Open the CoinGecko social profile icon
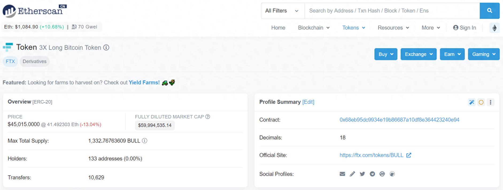Viewport: 503px width, 190px height. tap(392, 174)
